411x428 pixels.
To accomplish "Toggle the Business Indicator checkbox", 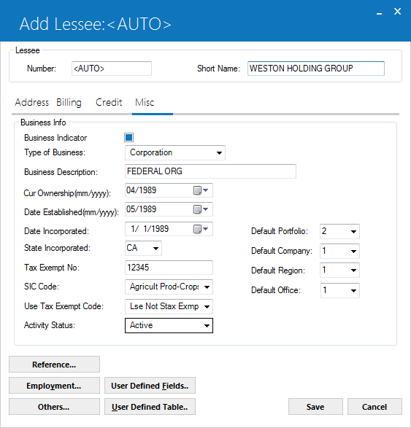I will point(129,137).
